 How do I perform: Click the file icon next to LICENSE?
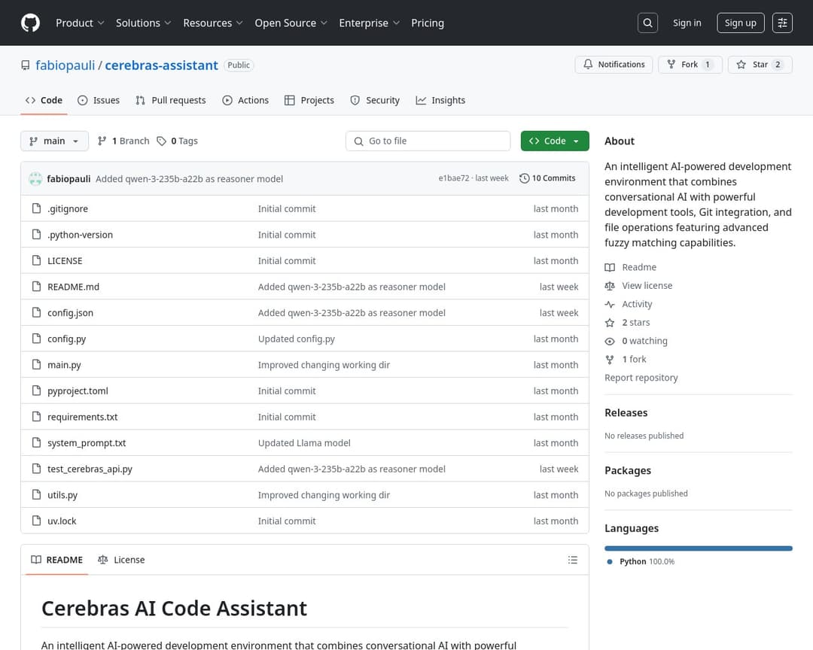point(36,260)
